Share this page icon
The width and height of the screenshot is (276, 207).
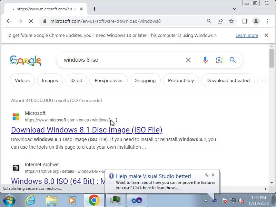220,21
